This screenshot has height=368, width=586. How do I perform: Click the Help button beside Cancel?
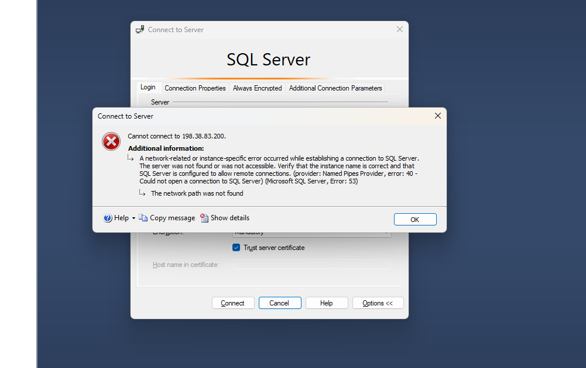click(326, 303)
